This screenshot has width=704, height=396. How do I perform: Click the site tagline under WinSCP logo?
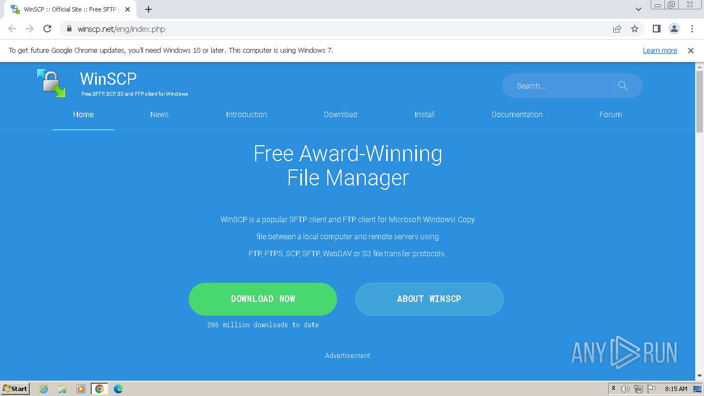[x=135, y=94]
